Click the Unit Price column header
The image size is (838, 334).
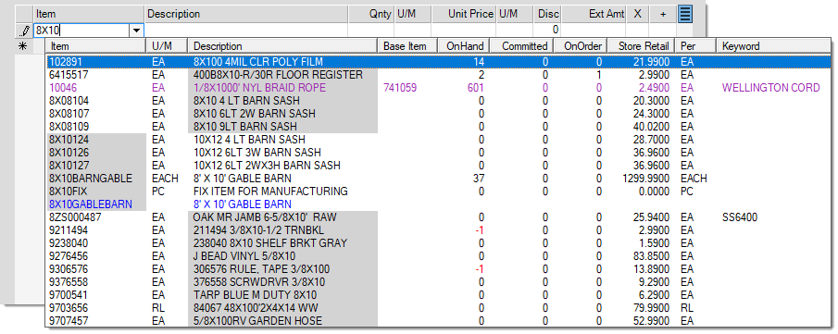(x=464, y=14)
